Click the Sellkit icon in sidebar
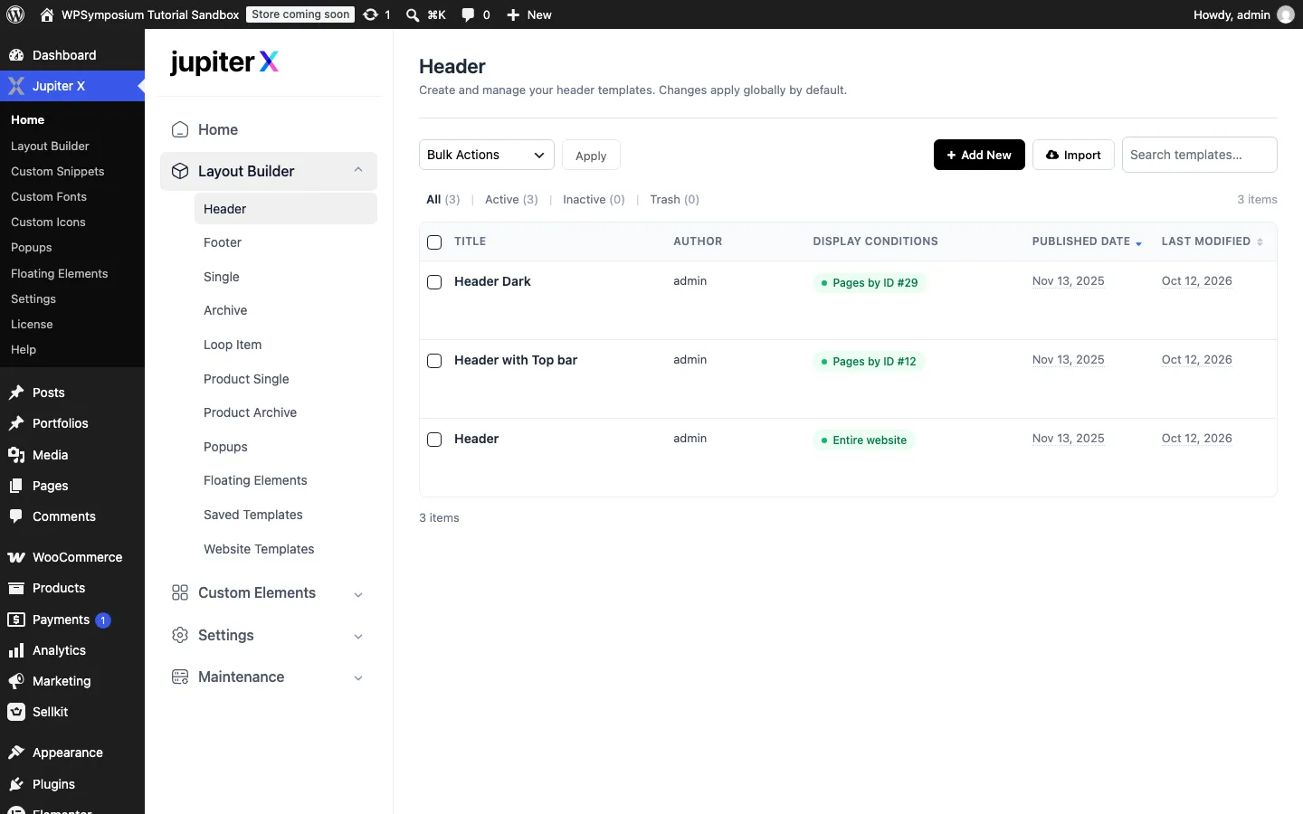 (16, 712)
